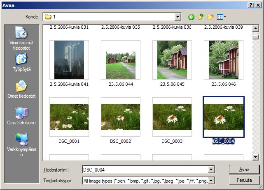This screenshot has height=190, width=264.
Task: Open Omat tiedostot in the places bar
Action: coord(21,89)
